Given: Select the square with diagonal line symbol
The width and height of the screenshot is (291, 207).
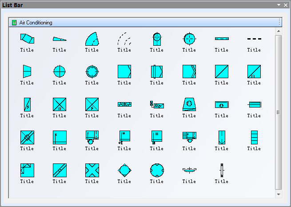Looking at the screenshot, I should tap(221, 72).
